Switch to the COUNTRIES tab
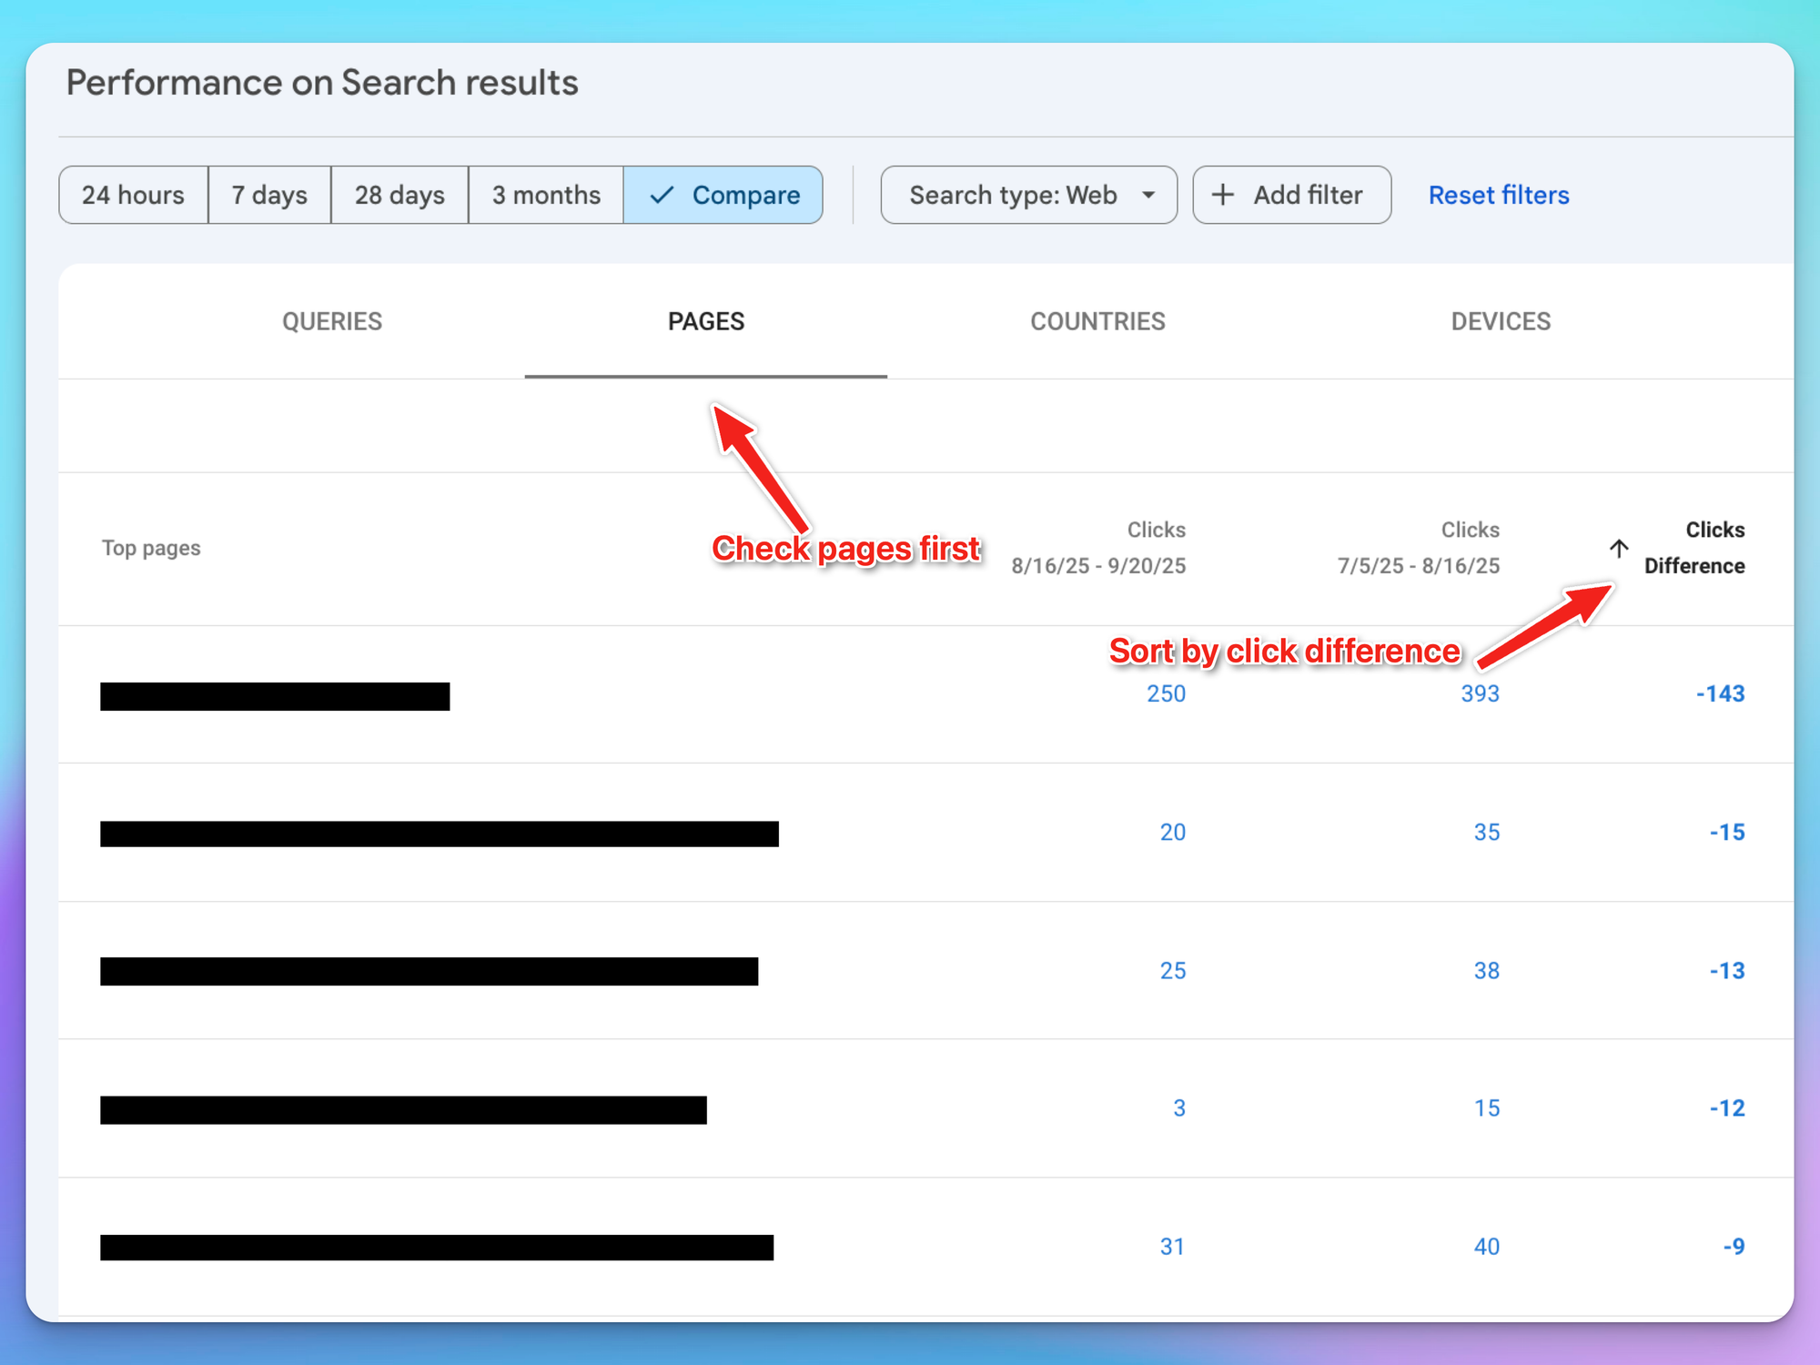This screenshot has height=1365, width=1820. (1097, 321)
